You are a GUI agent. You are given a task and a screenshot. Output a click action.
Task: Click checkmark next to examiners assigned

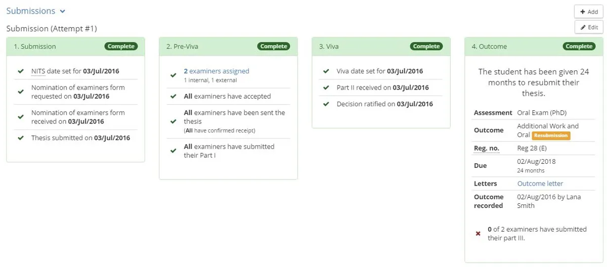click(174, 75)
